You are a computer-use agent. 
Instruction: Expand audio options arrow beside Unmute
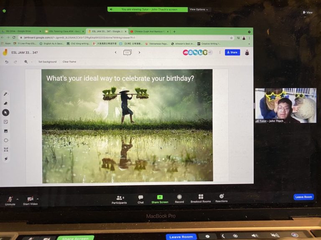point(18,199)
